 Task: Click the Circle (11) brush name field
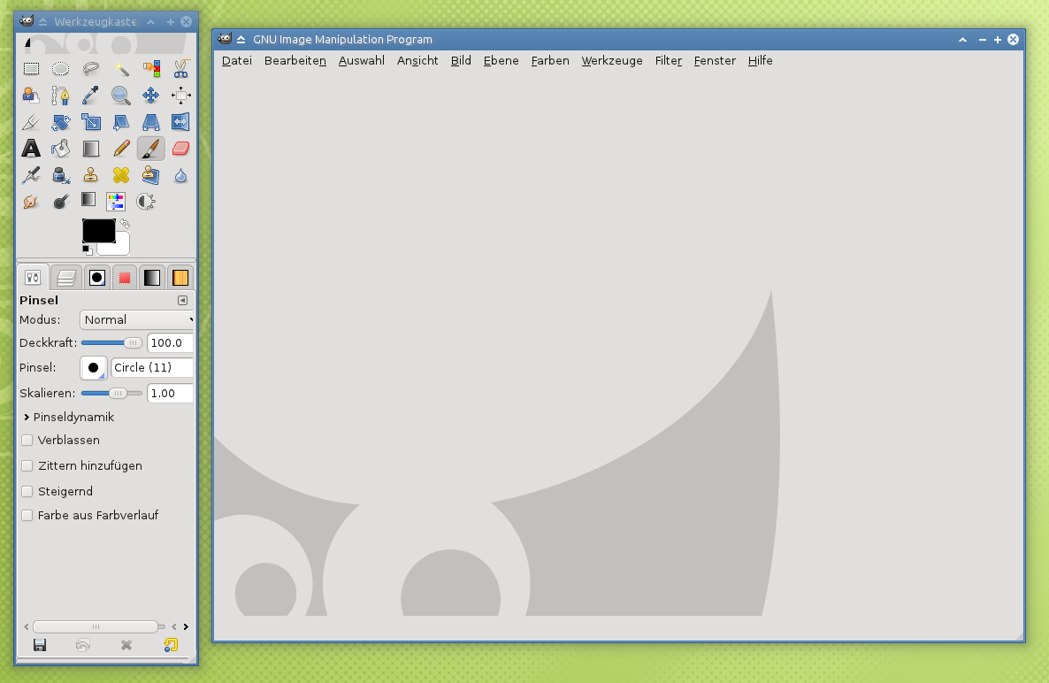click(x=152, y=367)
